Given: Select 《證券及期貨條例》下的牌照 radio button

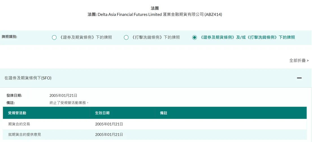Looking at the screenshot, I should click(x=54, y=37).
